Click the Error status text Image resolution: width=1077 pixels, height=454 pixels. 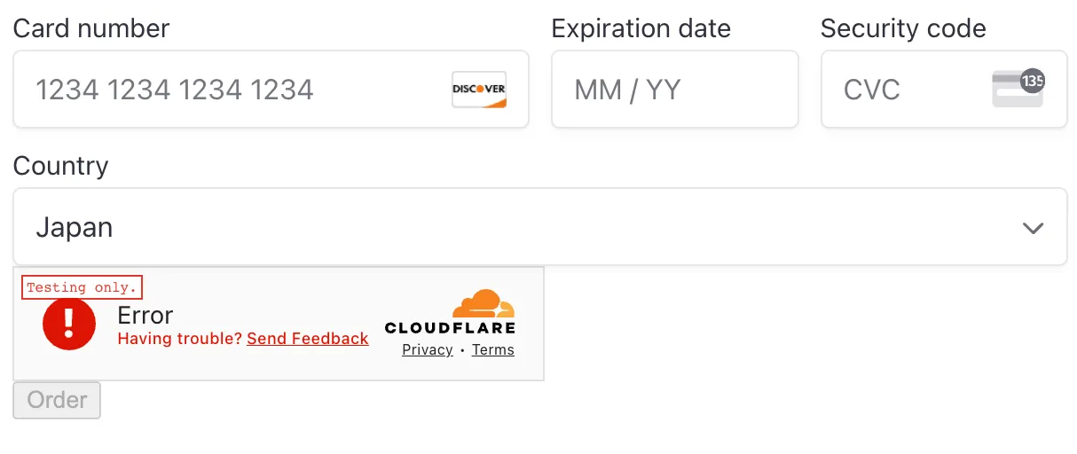coord(145,316)
